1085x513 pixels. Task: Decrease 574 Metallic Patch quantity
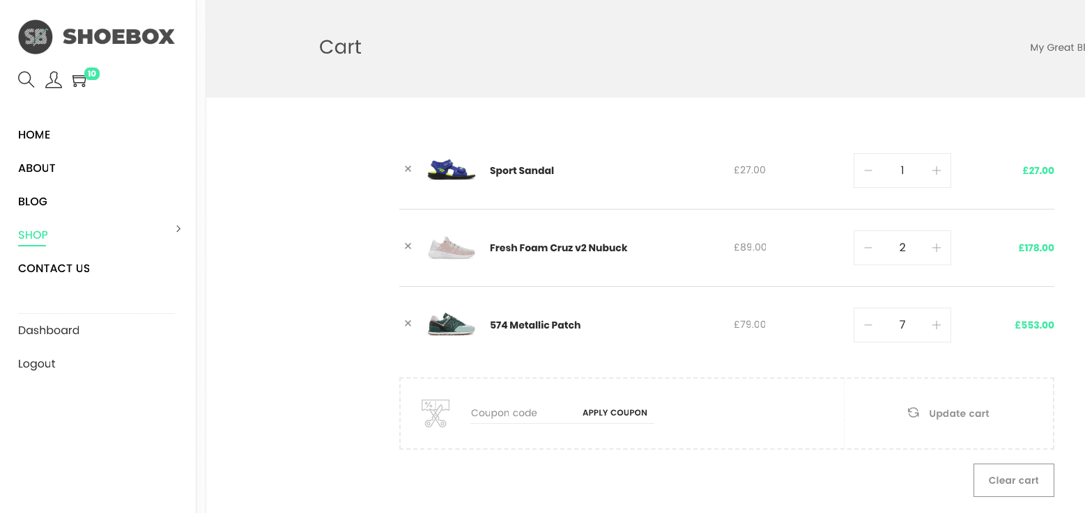(x=868, y=325)
